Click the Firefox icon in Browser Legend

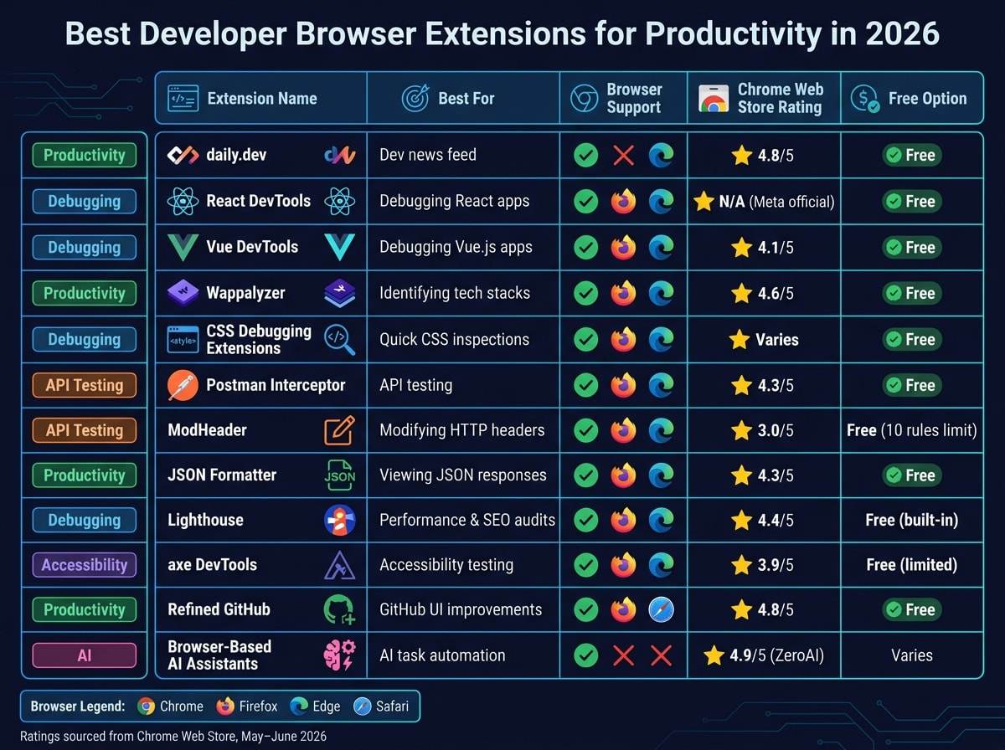tap(225, 706)
